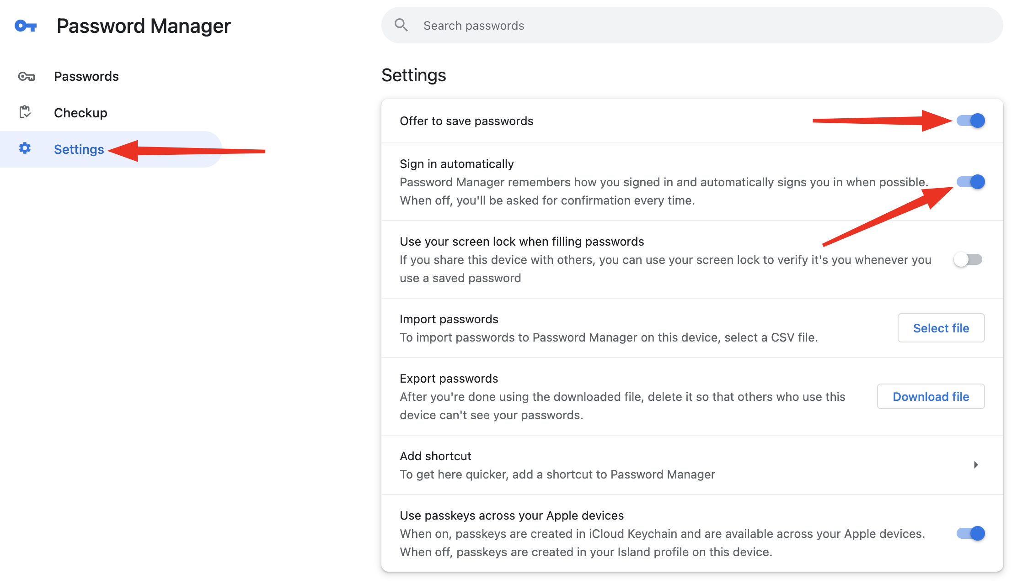This screenshot has height=584, width=1017.
Task: Expand the Add shortcut arrow
Action: [976, 465]
